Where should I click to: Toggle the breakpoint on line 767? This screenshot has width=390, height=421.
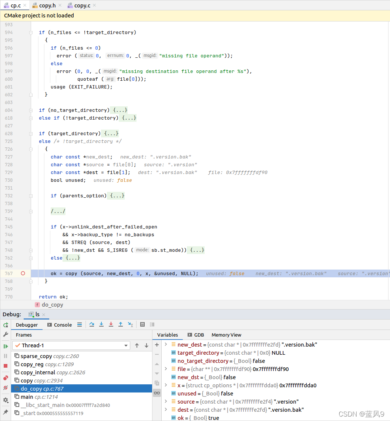23,274
